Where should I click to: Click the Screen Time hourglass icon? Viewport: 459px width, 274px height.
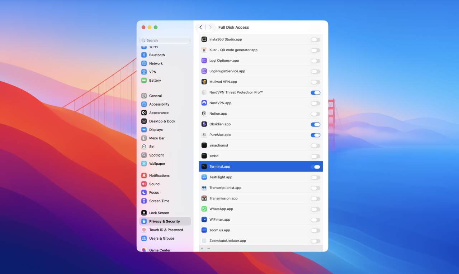144,201
